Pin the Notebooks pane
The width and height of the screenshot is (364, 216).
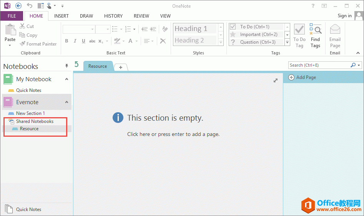tap(66, 66)
